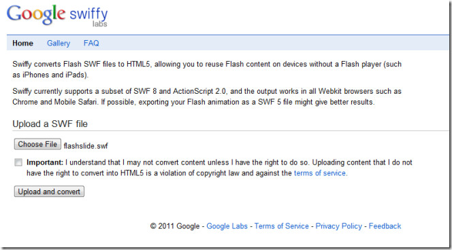This screenshot has width=452, height=250.
Task: Open the terms of service link in the agreement
Action: tap(320, 173)
